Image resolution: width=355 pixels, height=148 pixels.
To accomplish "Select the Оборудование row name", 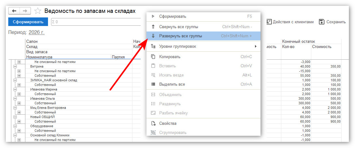I will (79, 126).
